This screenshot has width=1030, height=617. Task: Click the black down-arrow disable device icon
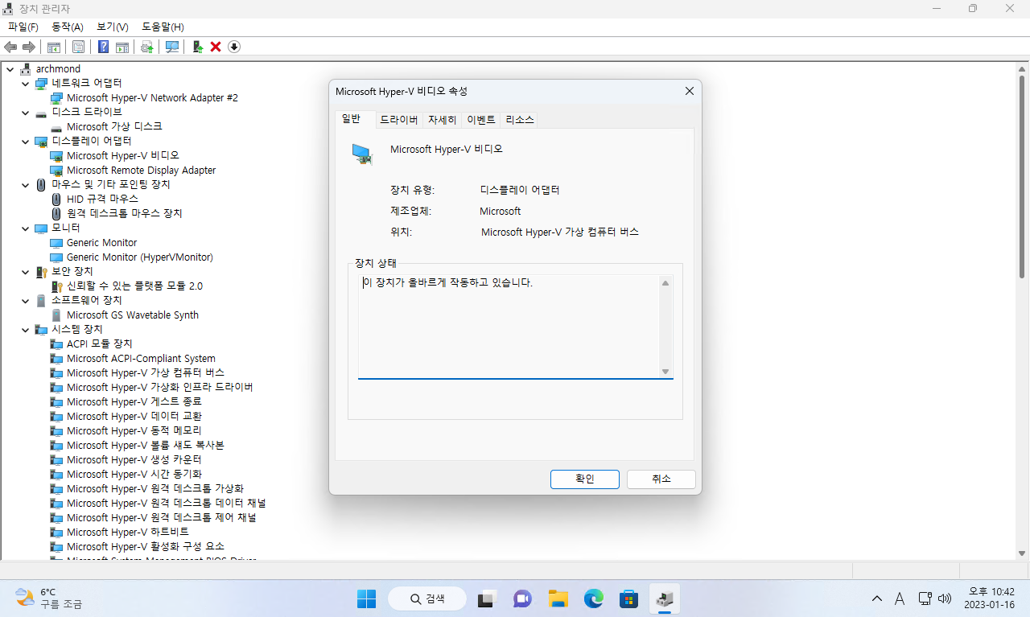pos(234,47)
